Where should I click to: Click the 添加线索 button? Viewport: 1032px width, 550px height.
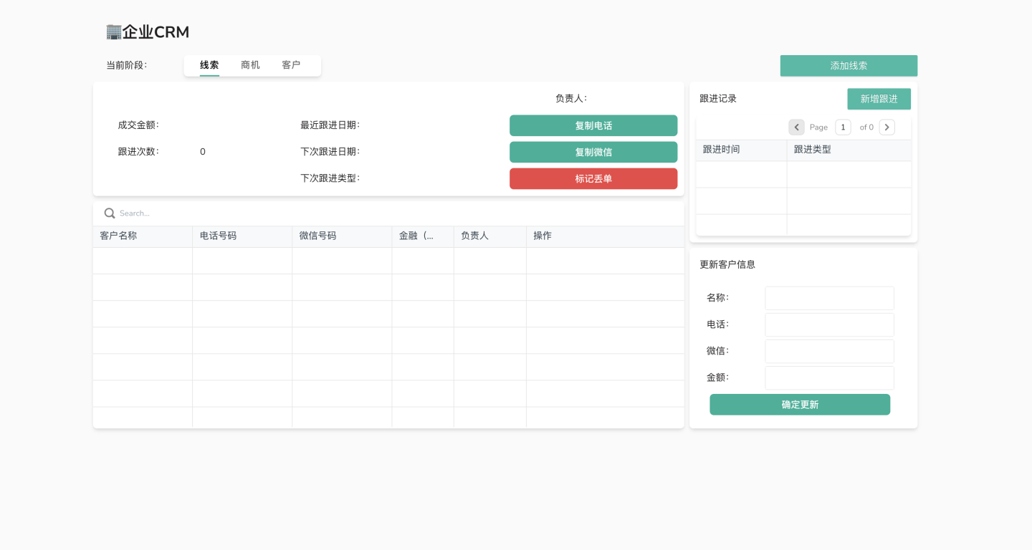(x=849, y=66)
